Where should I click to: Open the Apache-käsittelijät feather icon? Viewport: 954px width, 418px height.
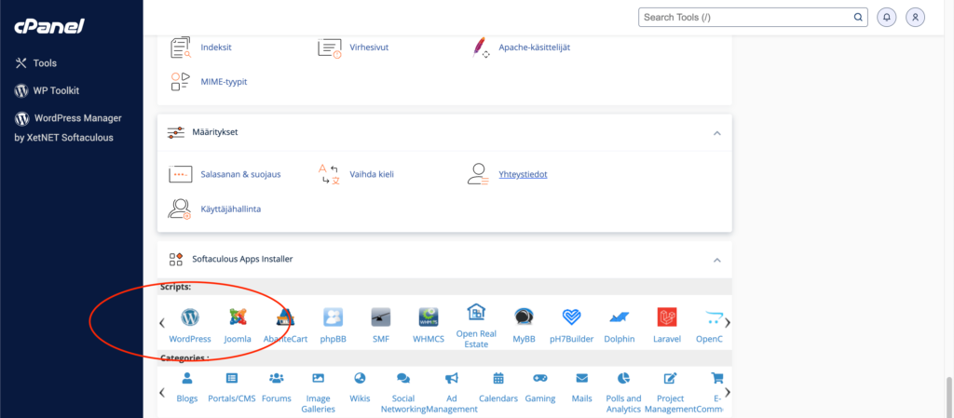[481, 47]
